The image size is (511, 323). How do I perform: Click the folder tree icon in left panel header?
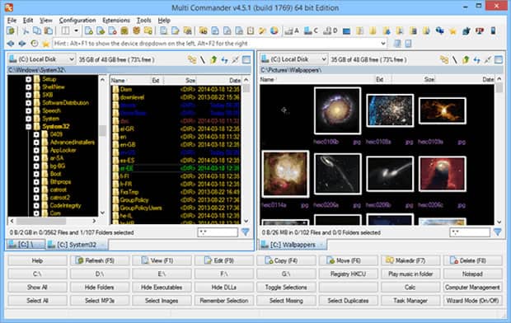pyautogui.click(x=192, y=59)
